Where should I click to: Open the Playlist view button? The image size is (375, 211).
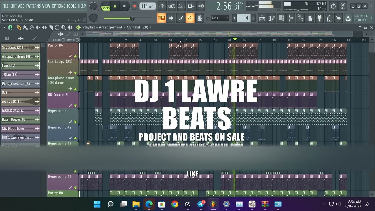click(262, 18)
